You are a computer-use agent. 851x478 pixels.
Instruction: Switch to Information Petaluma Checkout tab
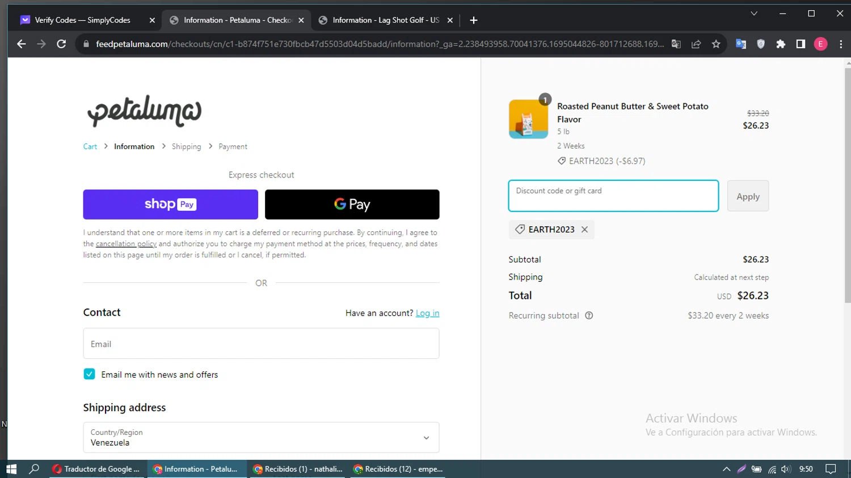point(237,20)
